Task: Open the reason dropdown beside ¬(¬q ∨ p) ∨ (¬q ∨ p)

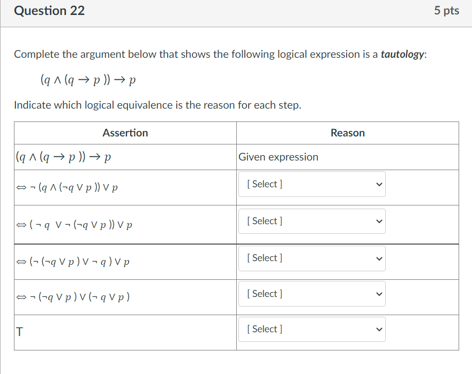Action: click(312, 293)
